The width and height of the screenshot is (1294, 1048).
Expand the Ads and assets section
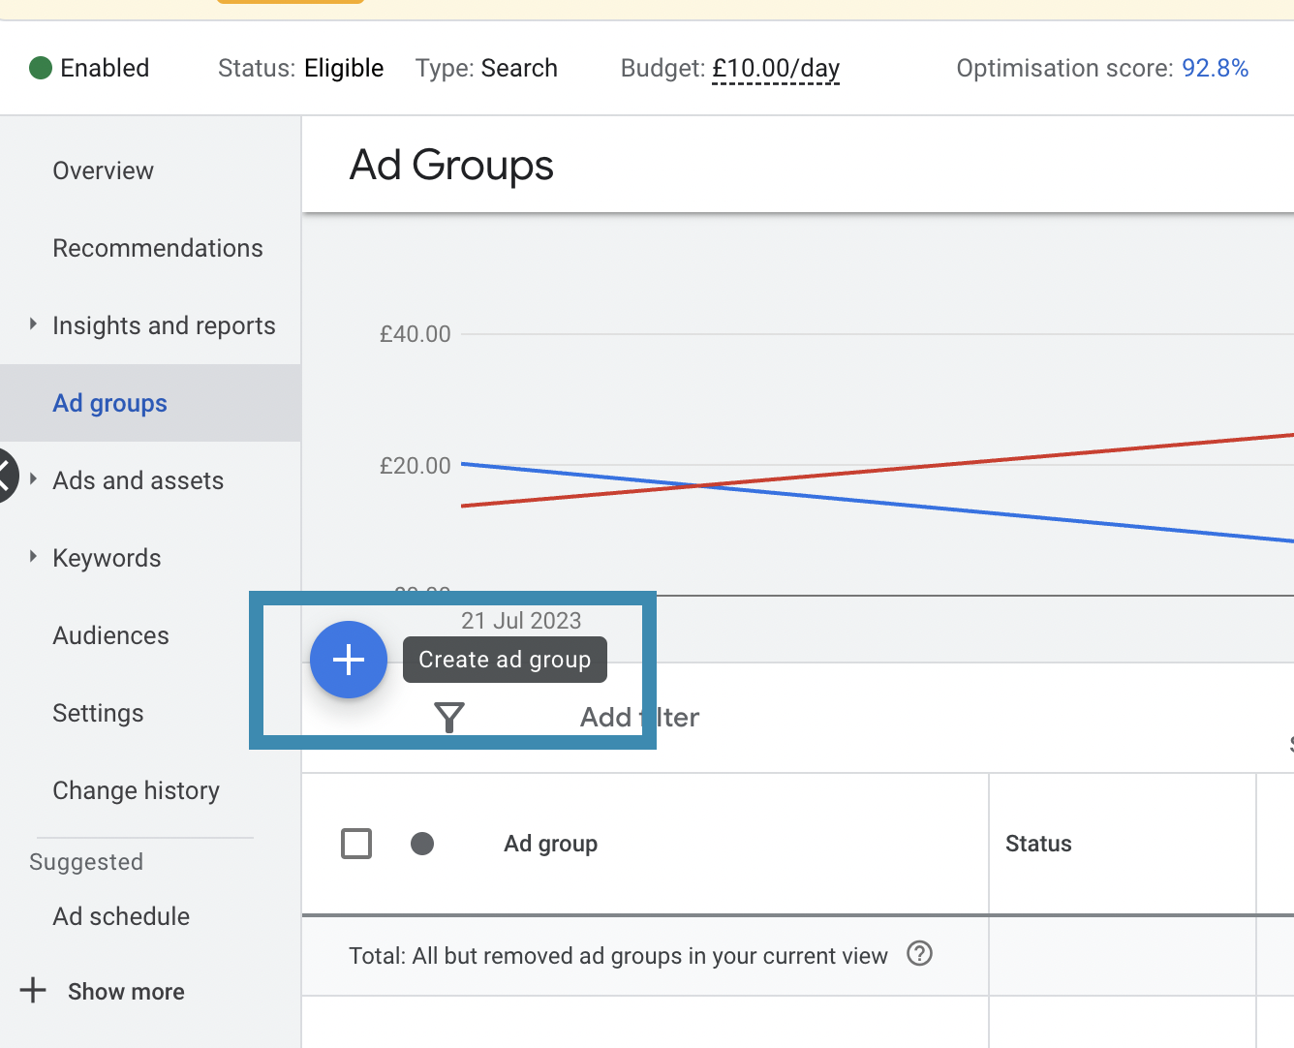point(33,479)
